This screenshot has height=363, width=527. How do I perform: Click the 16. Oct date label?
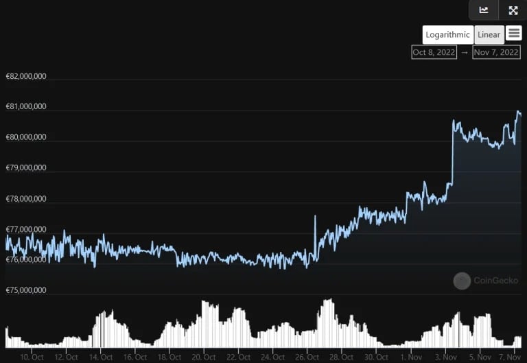click(135, 357)
